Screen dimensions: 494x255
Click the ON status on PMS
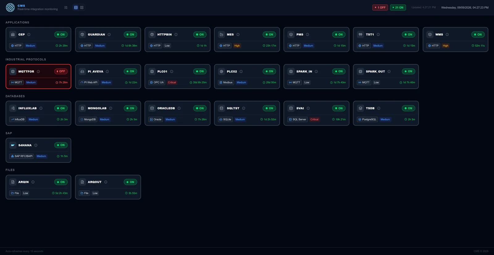pyautogui.click(x=339, y=35)
